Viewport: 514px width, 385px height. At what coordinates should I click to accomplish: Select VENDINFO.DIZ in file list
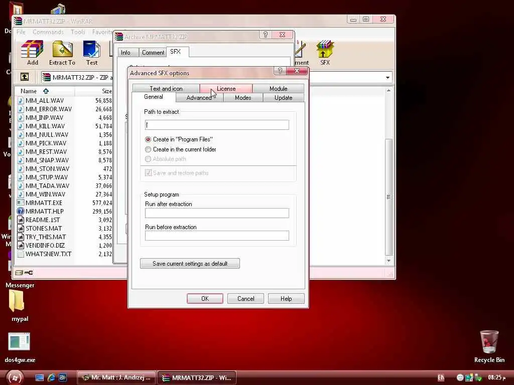[45, 245]
